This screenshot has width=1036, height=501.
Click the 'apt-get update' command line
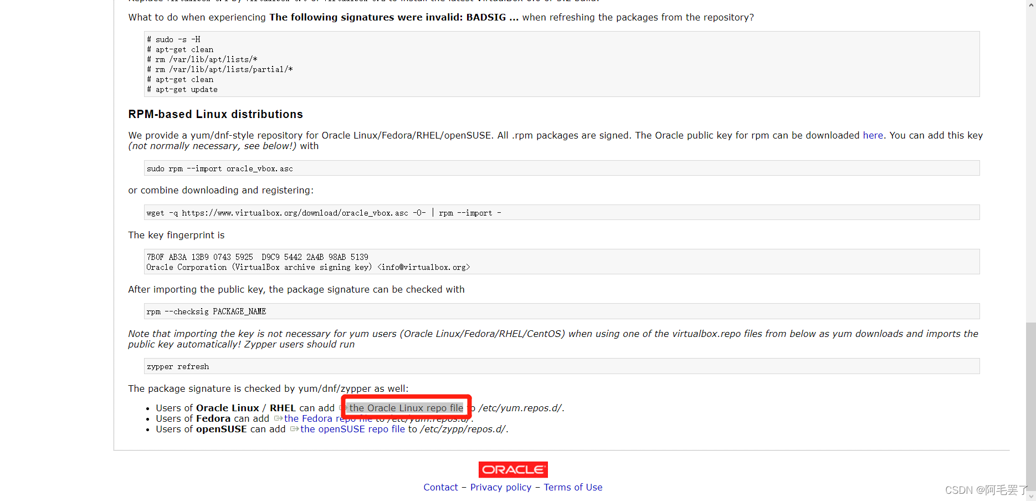(182, 89)
